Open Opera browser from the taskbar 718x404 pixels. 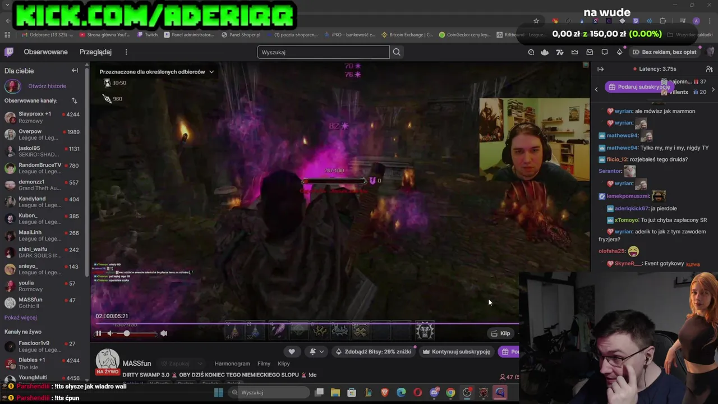pyautogui.click(x=417, y=392)
